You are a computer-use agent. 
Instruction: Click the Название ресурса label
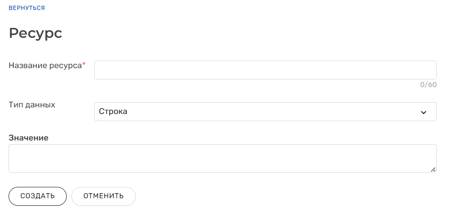(45, 66)
